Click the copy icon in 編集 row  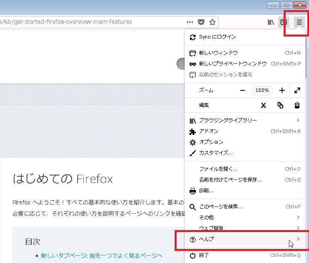coord(280,105)
